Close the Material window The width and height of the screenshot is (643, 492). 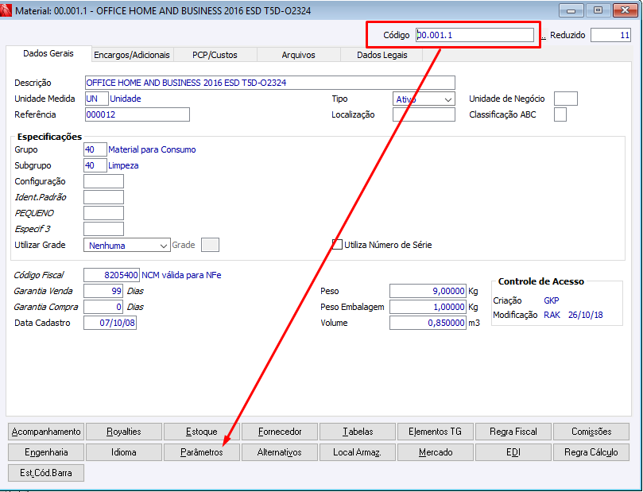(x=625, y=10)
